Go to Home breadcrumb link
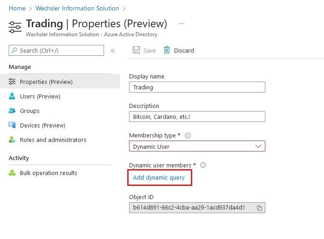The image size is (324, 239). [x=17, y=8]
